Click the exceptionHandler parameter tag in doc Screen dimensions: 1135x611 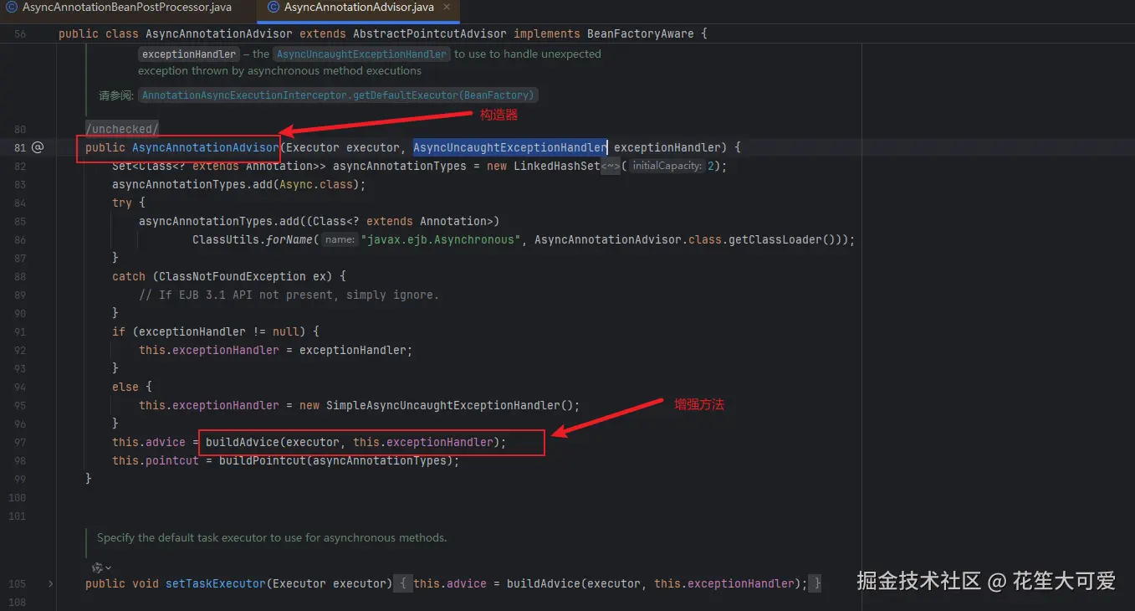[189, 54]
